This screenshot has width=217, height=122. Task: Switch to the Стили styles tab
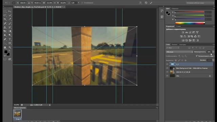(x=178, y=26)
